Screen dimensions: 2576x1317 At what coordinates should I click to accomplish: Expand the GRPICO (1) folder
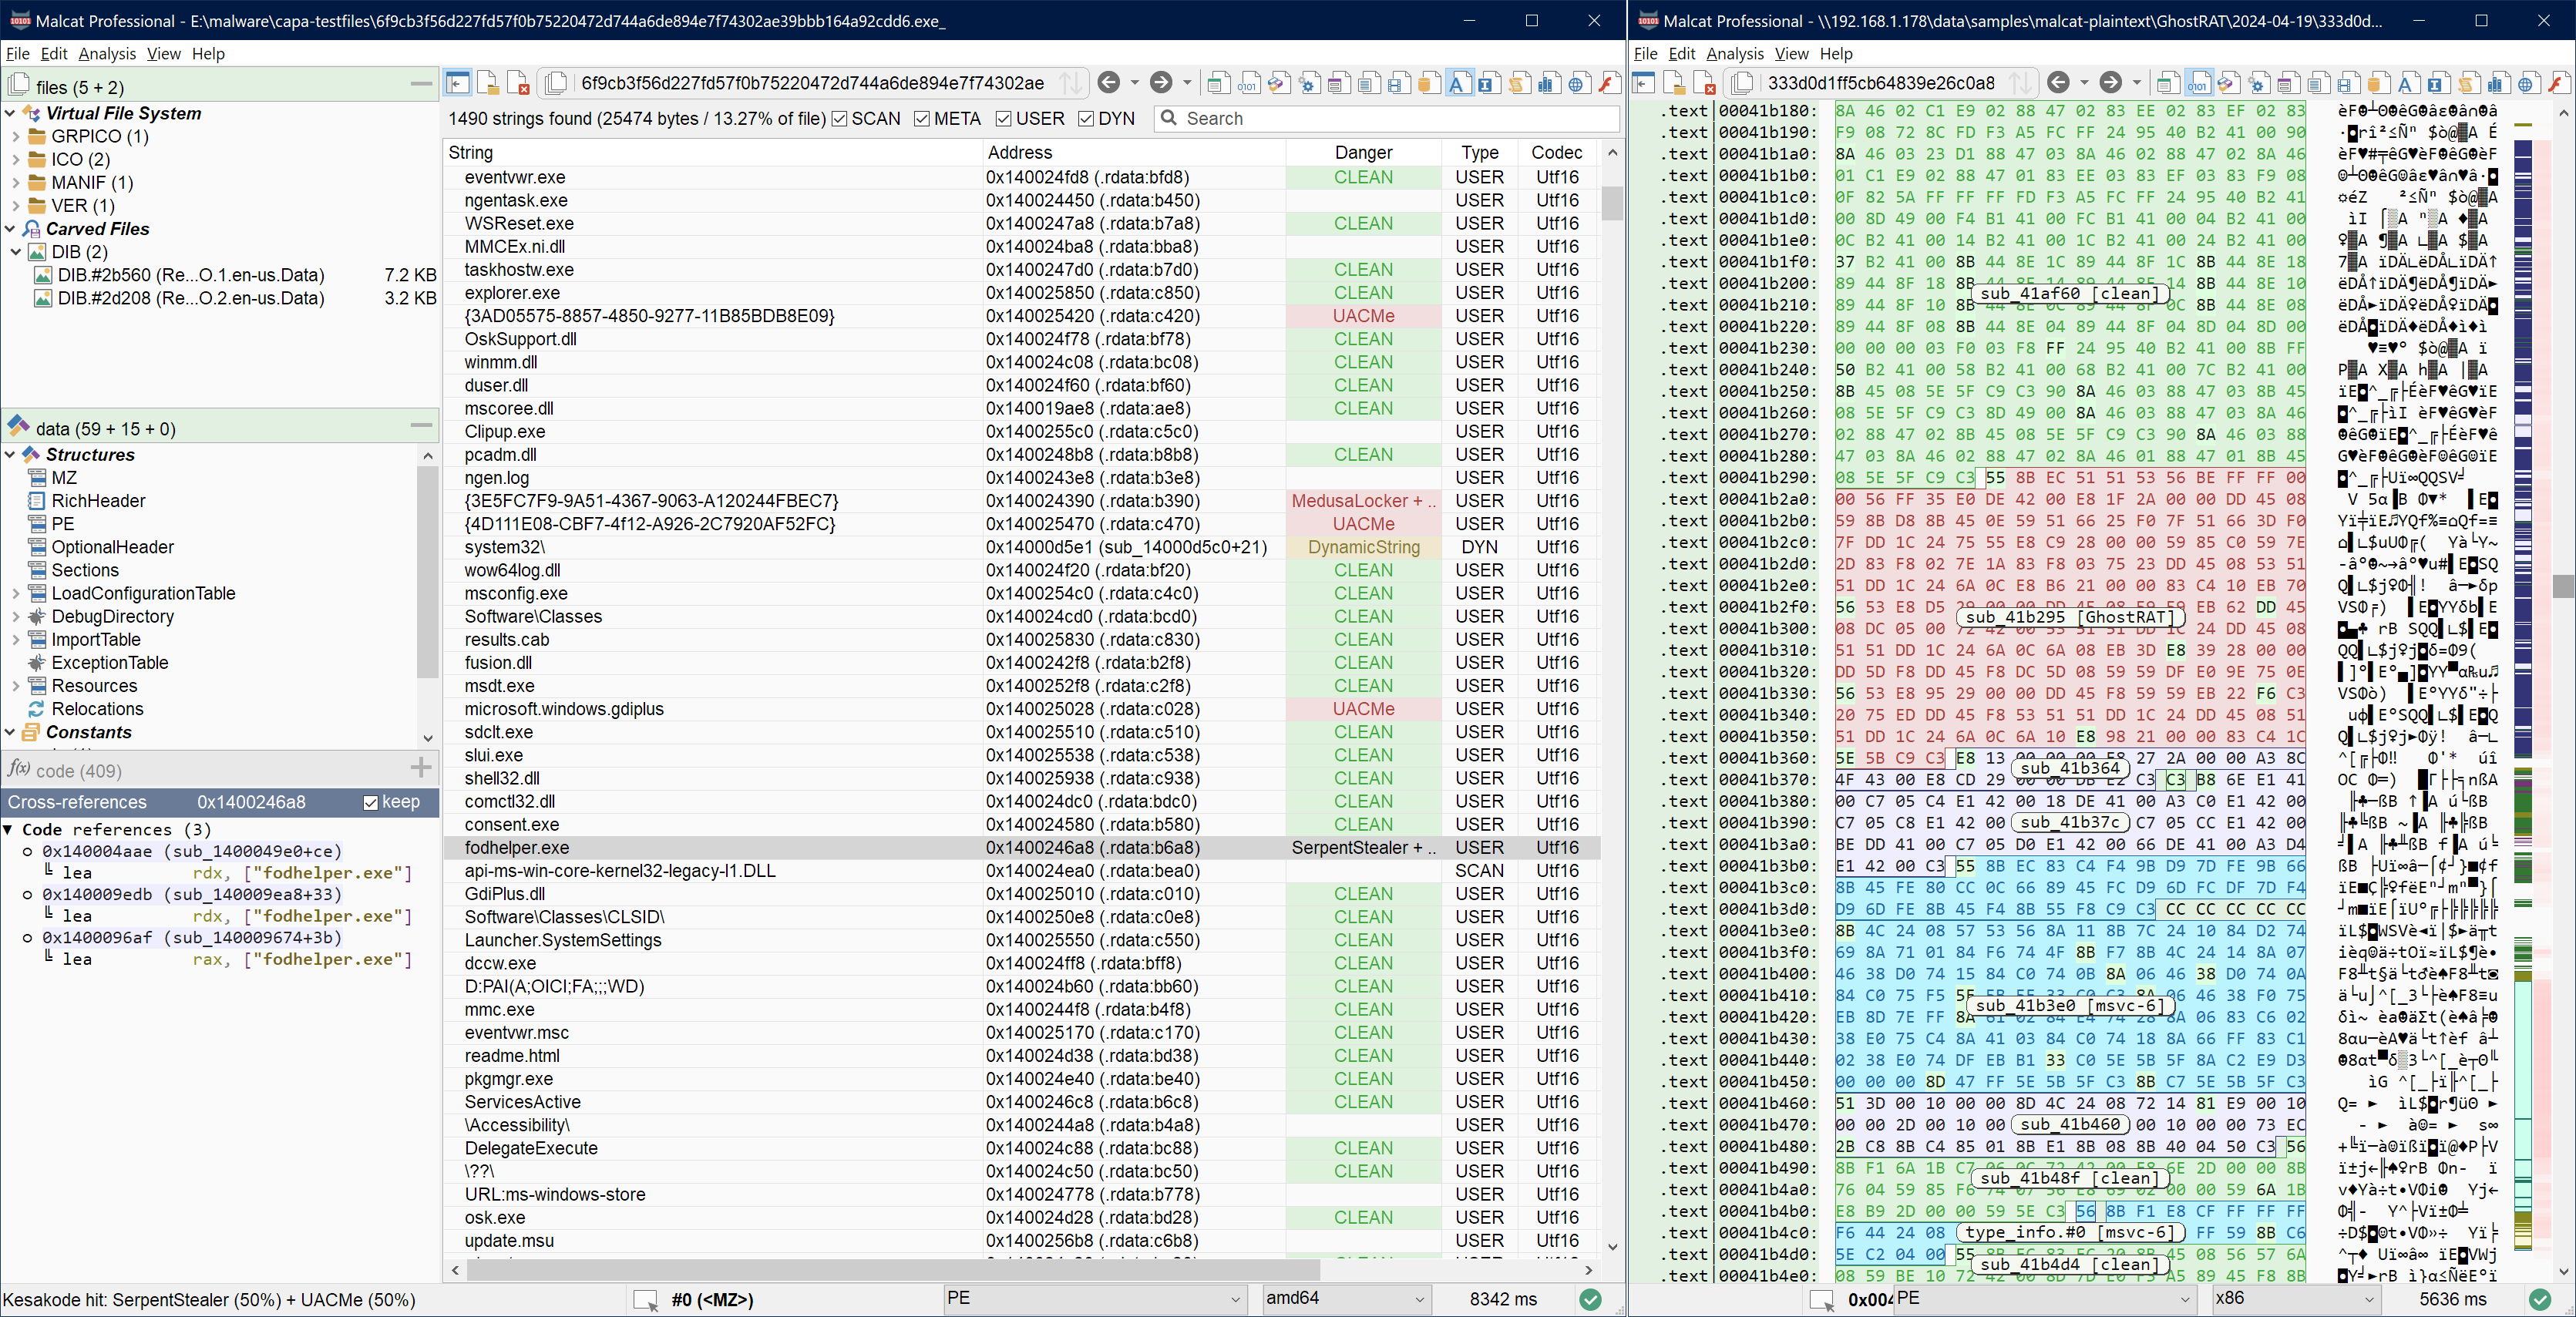point(16,137)
